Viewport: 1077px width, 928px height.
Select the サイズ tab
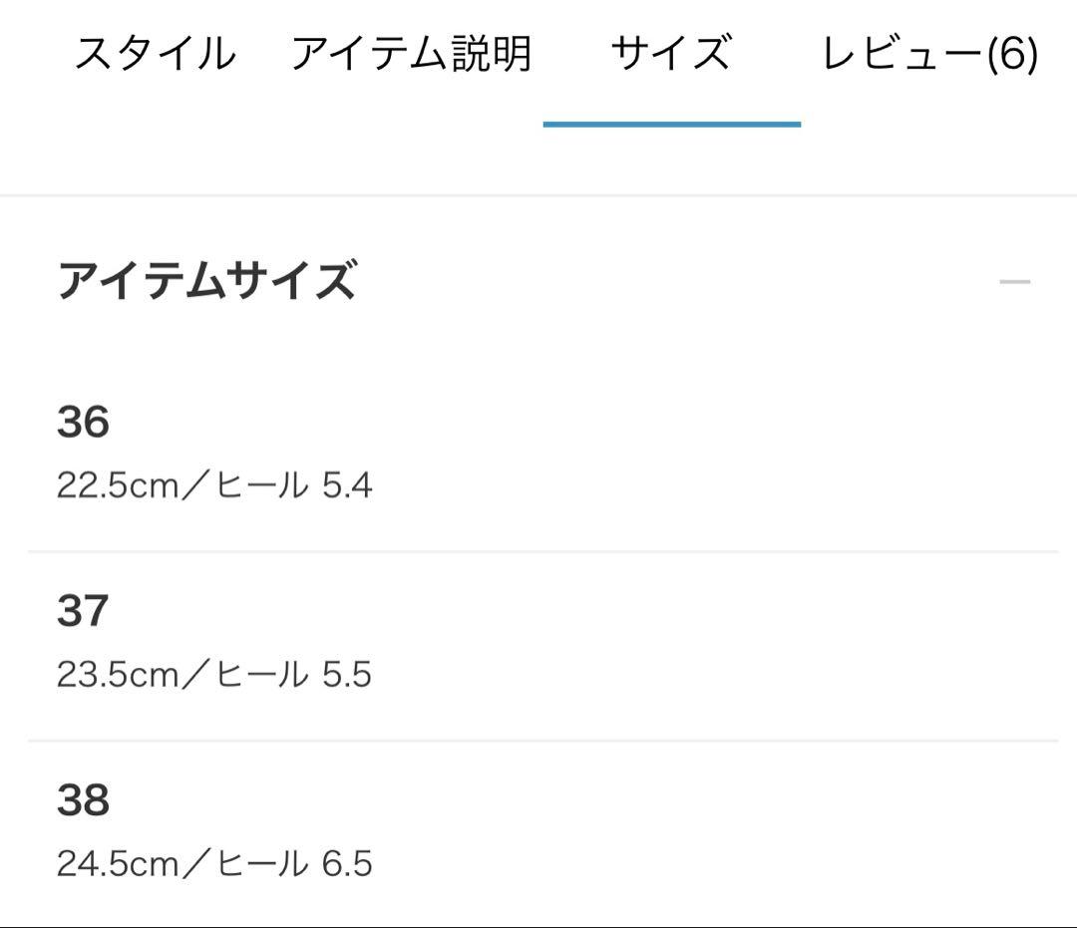pyautogui.click(x=671, y=54)
